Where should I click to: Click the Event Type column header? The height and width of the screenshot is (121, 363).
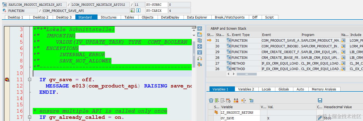pos(246,35)
